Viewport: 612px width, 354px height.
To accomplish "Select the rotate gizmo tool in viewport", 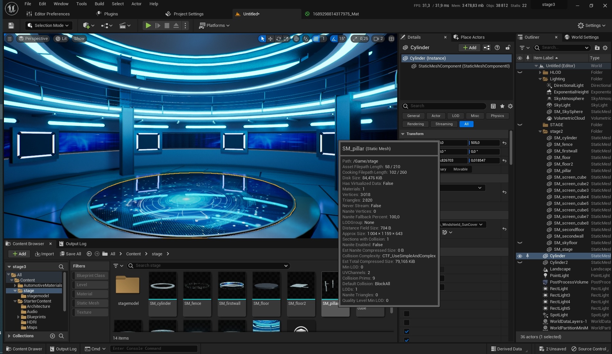I will tap(278, 39).
